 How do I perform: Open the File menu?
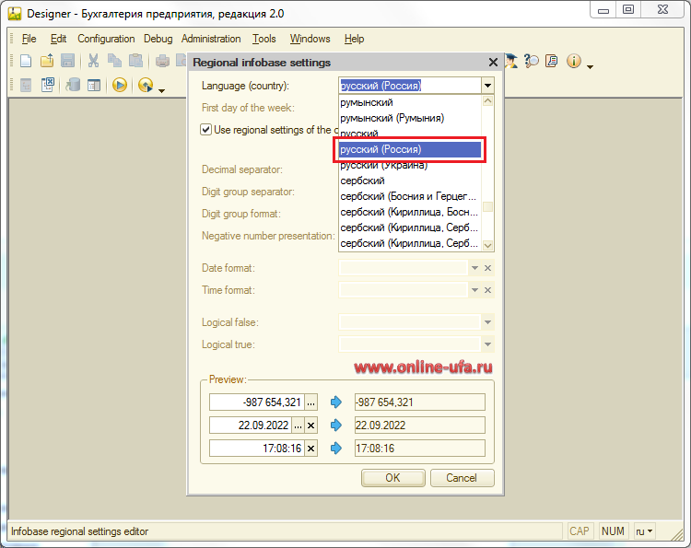pos(29,39)
